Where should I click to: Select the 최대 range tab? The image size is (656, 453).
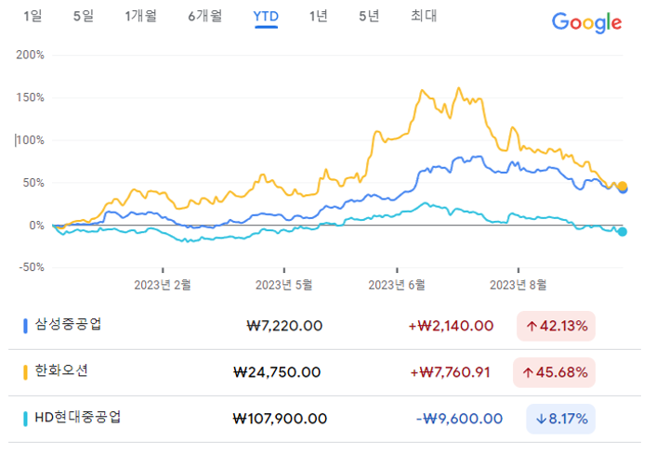(424, 16)
